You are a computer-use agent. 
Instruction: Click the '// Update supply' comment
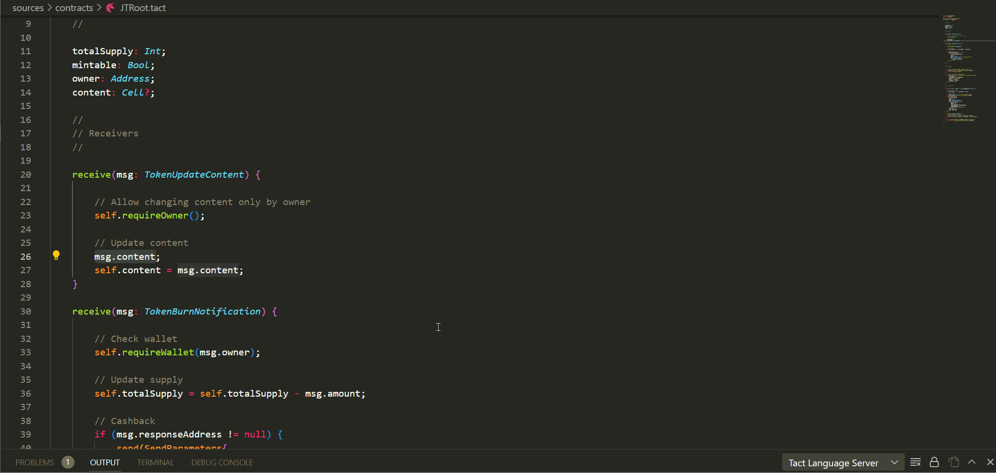point(138,379)
